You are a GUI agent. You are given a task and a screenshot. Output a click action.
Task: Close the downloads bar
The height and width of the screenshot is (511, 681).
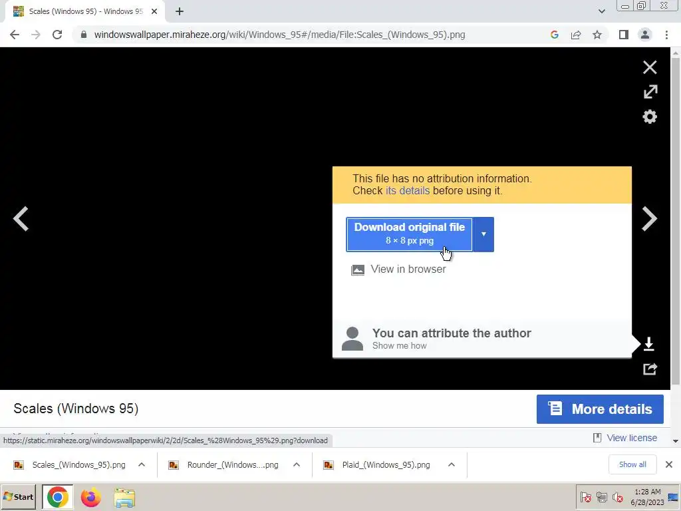(x=669, y=464)
